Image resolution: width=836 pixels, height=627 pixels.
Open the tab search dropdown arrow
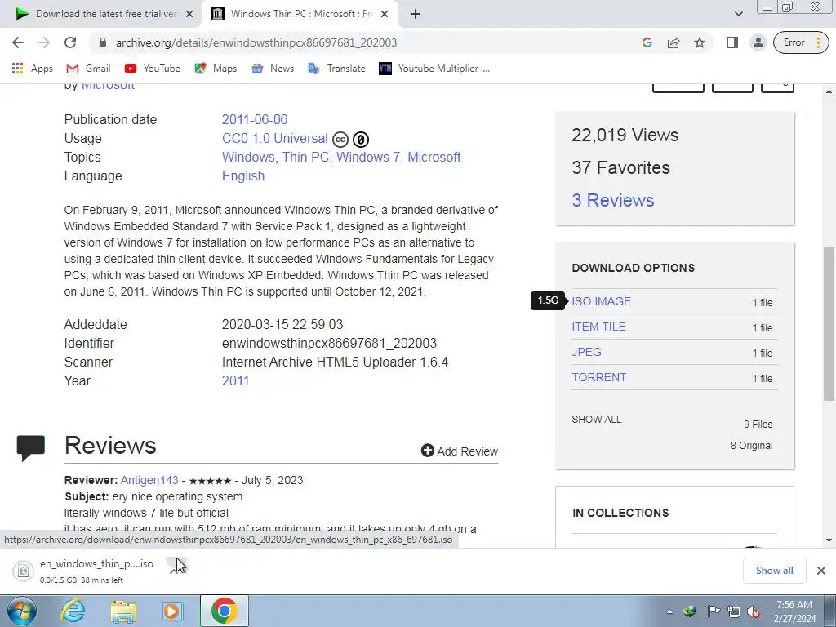coord(738,14)
